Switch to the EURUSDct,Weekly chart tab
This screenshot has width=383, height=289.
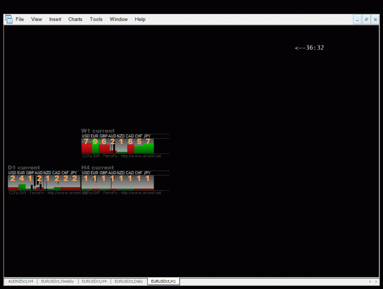(58, 282)
